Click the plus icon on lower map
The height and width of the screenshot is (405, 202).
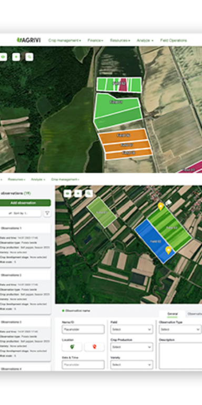[x=78, y=194]
